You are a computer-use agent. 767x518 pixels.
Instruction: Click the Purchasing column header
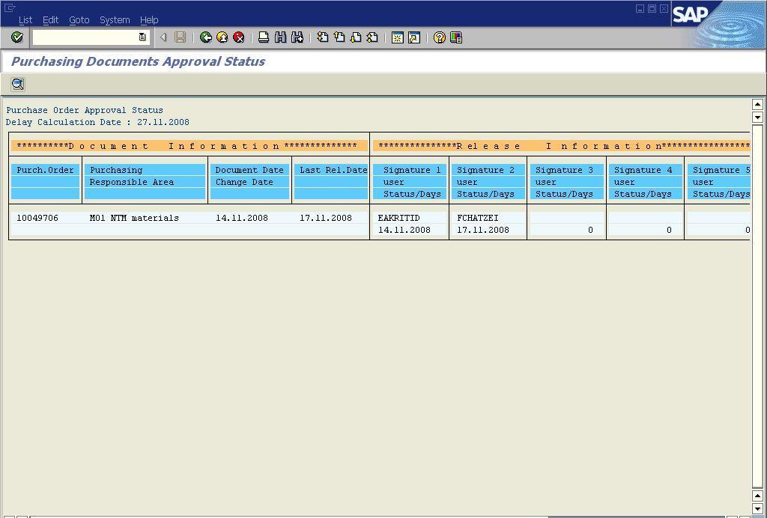pyautogui.click(x=116, y=170)
